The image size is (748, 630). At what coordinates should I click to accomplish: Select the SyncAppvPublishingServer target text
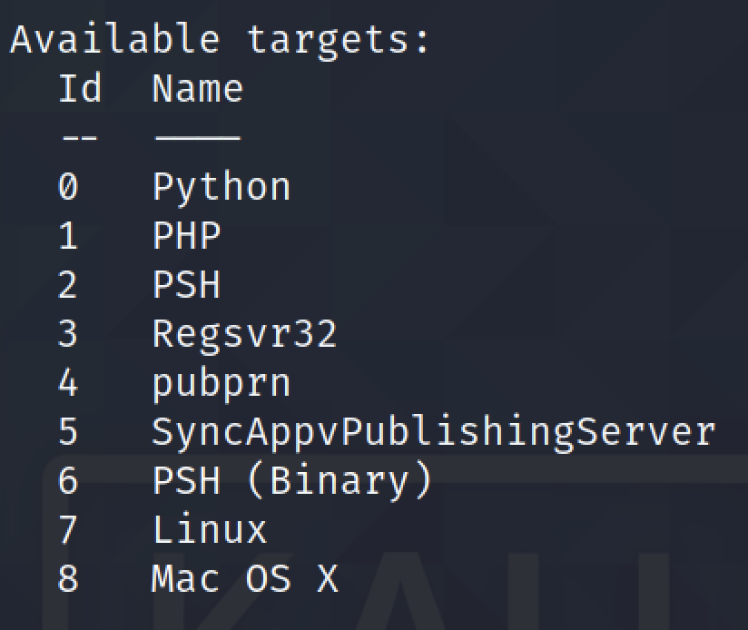click(433, 432)
